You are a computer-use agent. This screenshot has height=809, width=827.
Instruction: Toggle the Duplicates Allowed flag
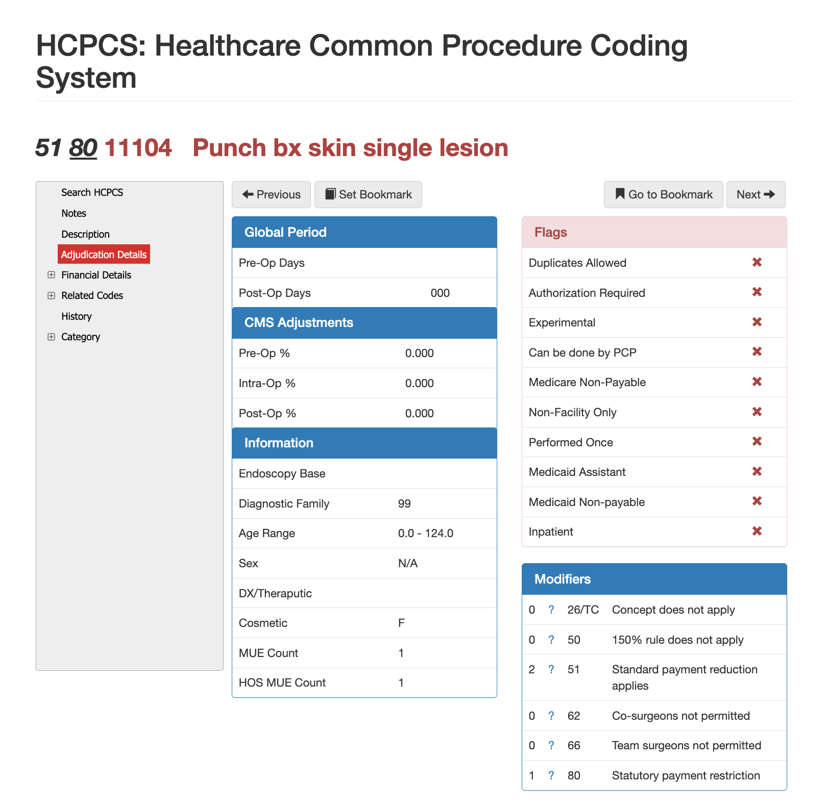pyautogui.click(x=757, y=262)
